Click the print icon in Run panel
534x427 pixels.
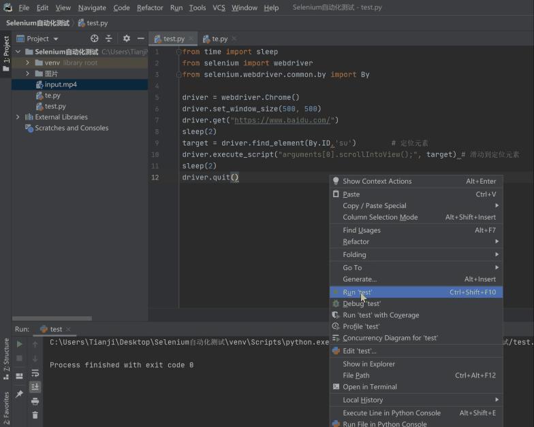coord(35,401)
